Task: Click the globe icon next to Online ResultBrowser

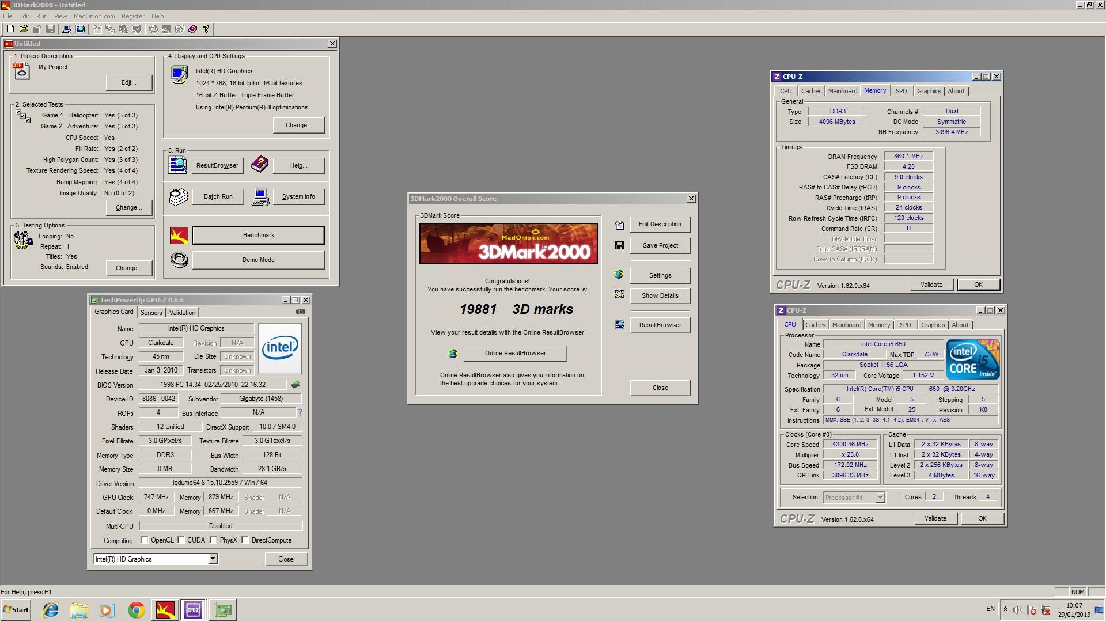Action: (453, 354)
